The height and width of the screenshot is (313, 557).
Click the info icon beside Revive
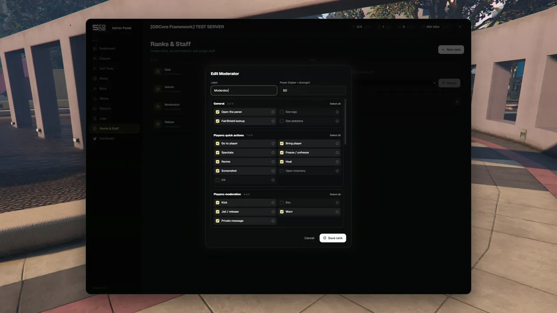273,162
